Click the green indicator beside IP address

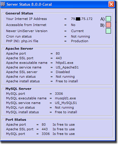108,19
